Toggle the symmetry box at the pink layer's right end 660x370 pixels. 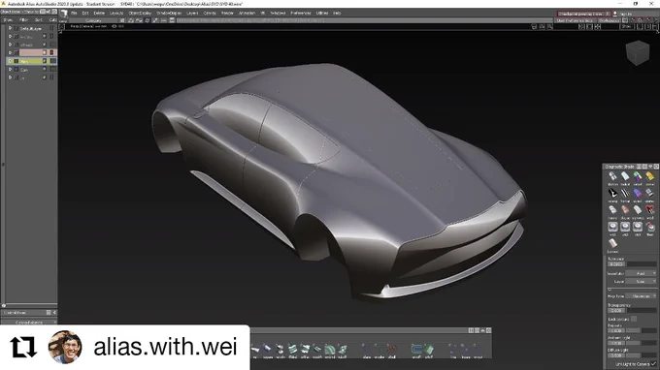[x=52, y=52]
